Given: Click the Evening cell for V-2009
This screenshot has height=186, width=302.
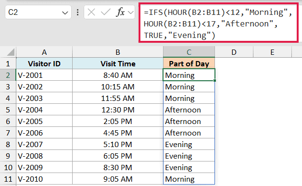Looking at the screenshot, I should click(x=189, y=167).
